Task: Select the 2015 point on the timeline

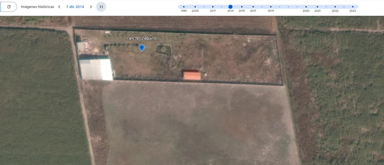Action: 242,7
